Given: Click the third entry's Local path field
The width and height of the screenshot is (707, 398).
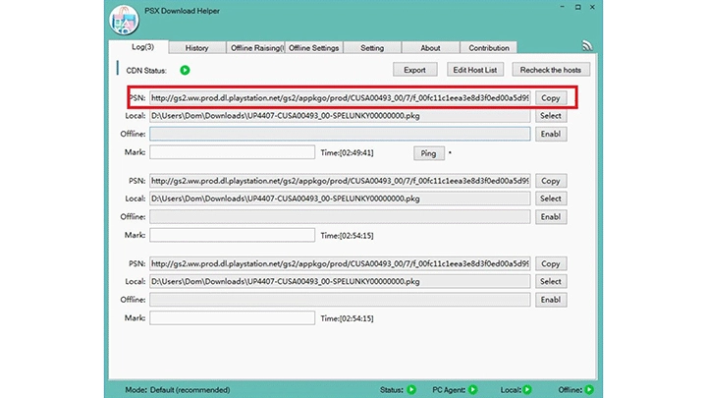Looking at the screenshot, I should (340, 282).
